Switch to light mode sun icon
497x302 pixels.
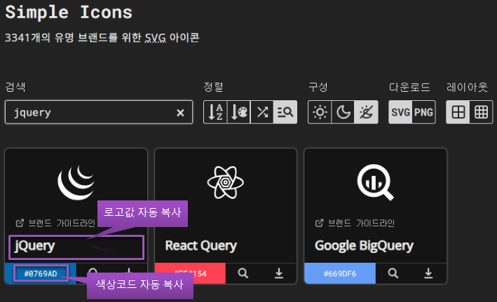320,112
